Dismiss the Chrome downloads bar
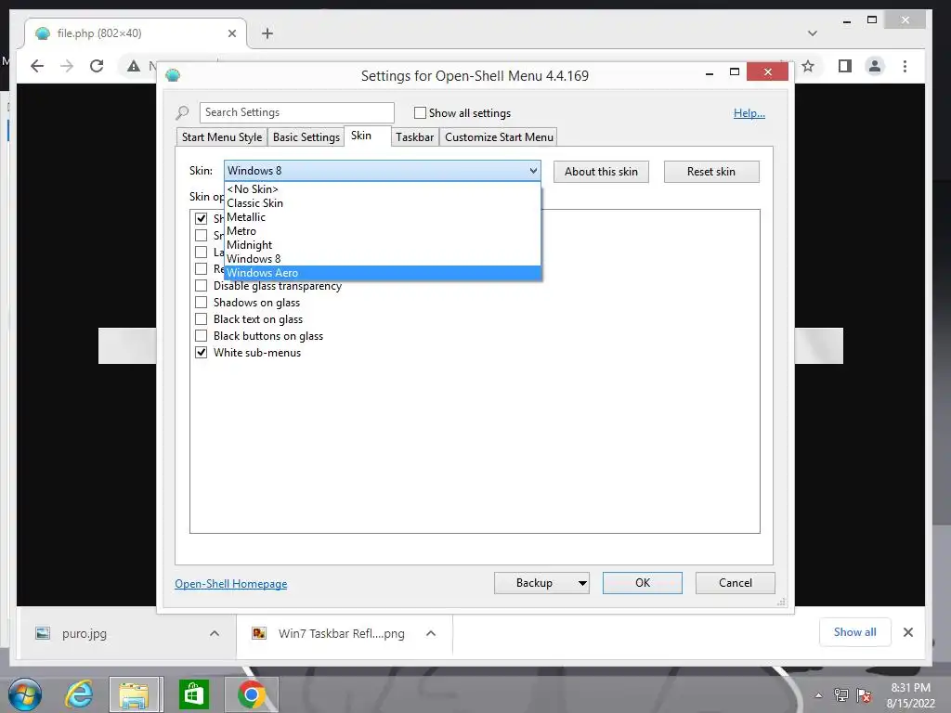Screen dimensions: 951x713 click(908, 632)
